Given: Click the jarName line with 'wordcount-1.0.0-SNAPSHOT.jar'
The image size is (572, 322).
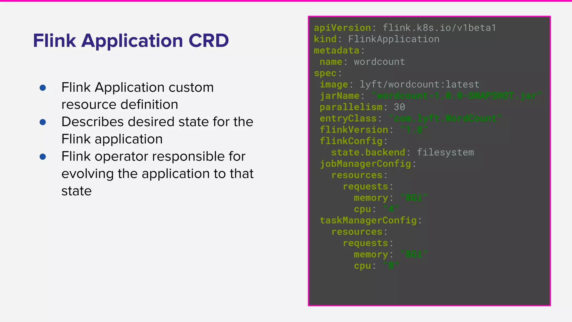Looking at the screenshot, I should (x=431, y=96).
